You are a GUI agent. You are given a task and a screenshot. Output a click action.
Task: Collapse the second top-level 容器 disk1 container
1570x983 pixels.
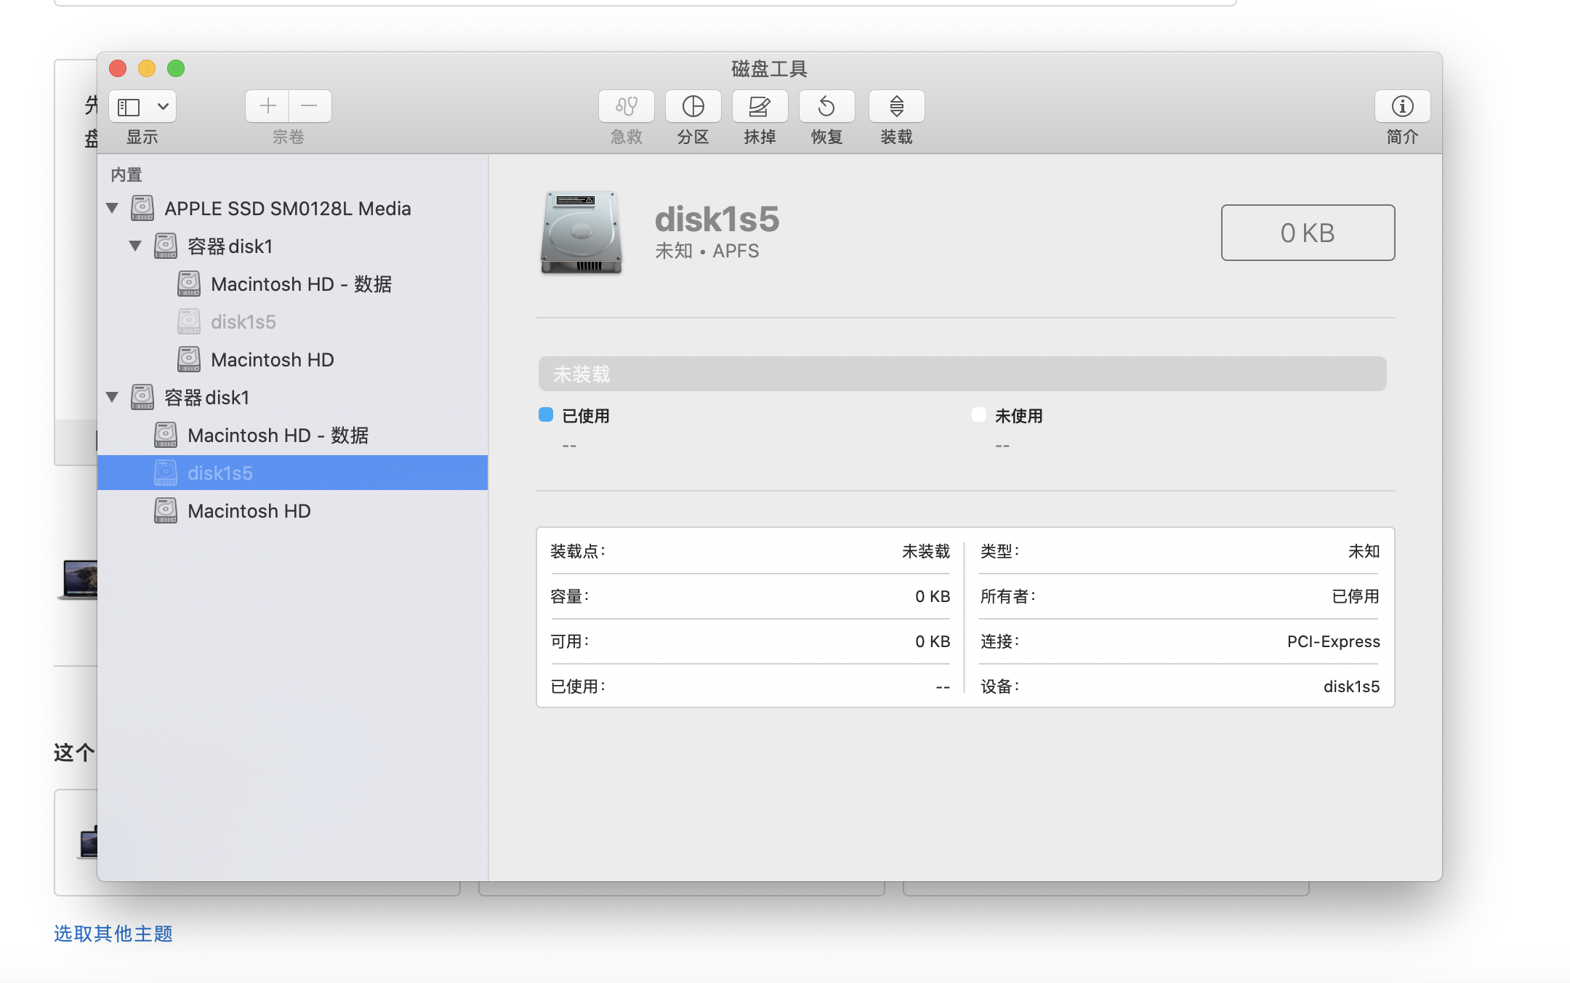(x=112, y=398)
